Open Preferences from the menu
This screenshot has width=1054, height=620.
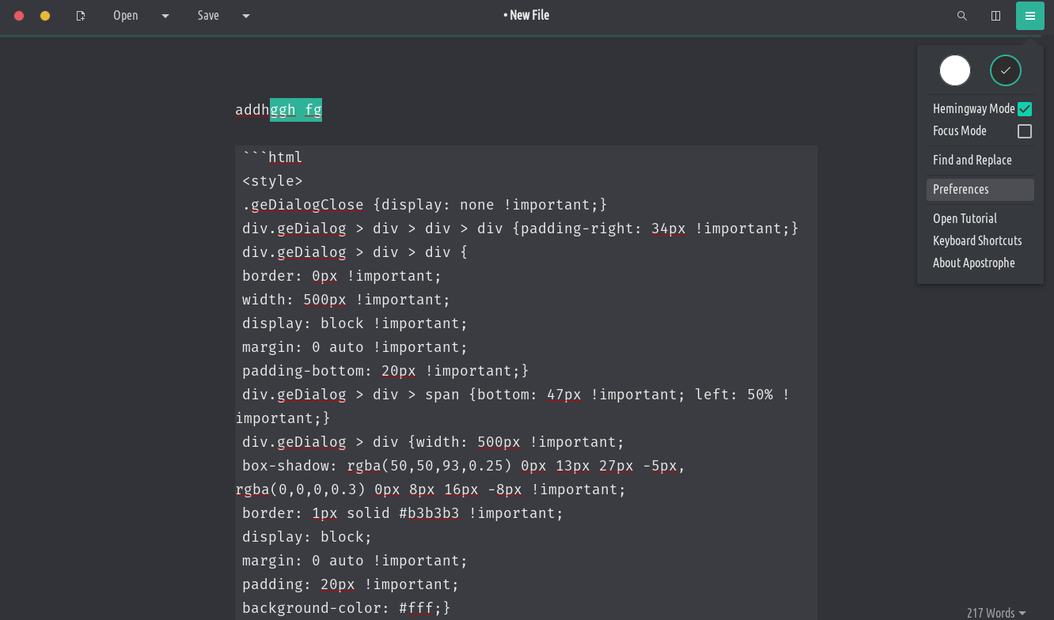(x=961, y=190)
